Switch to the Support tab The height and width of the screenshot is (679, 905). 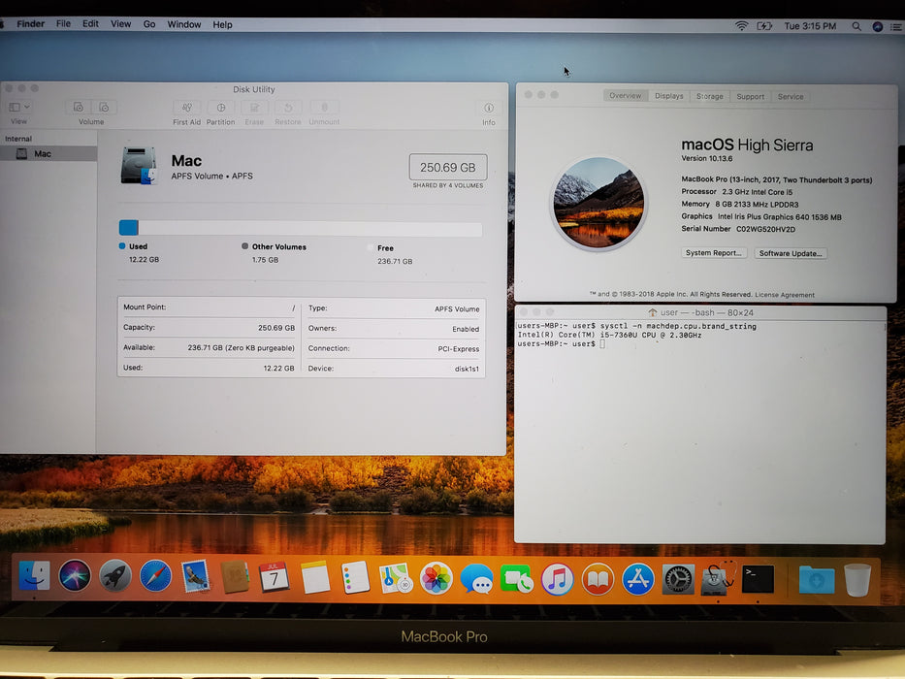(x=751, y=97)
